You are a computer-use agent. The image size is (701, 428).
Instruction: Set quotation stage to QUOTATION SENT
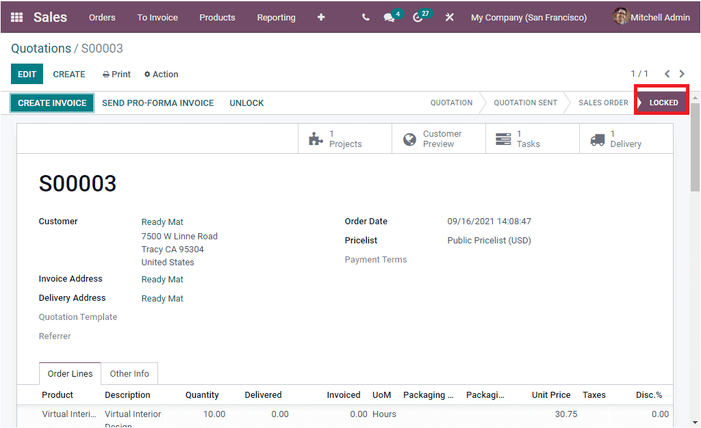click(525, 103)
